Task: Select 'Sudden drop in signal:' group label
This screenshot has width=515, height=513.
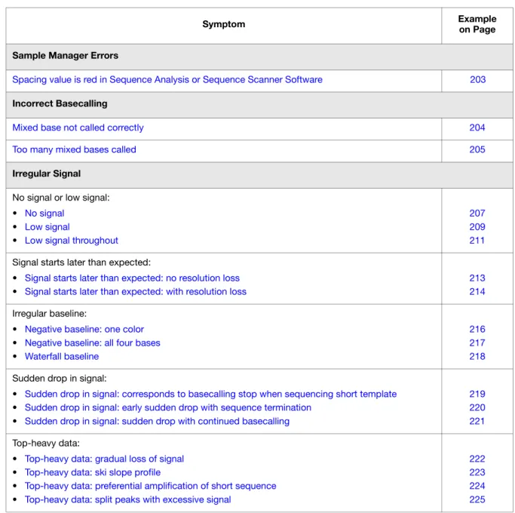Action: coord(60,379)
